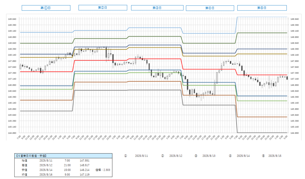Image resolution: width=305 pixels, height=179 pixels.
Task: Click the 始値 value 147.551
Action: tap(85, 161)
